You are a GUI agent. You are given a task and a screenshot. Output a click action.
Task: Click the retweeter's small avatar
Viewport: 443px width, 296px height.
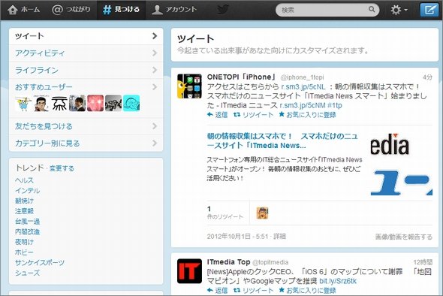(262, 213)
